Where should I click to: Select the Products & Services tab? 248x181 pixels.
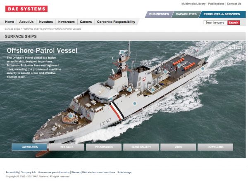(x=221, y=14)
